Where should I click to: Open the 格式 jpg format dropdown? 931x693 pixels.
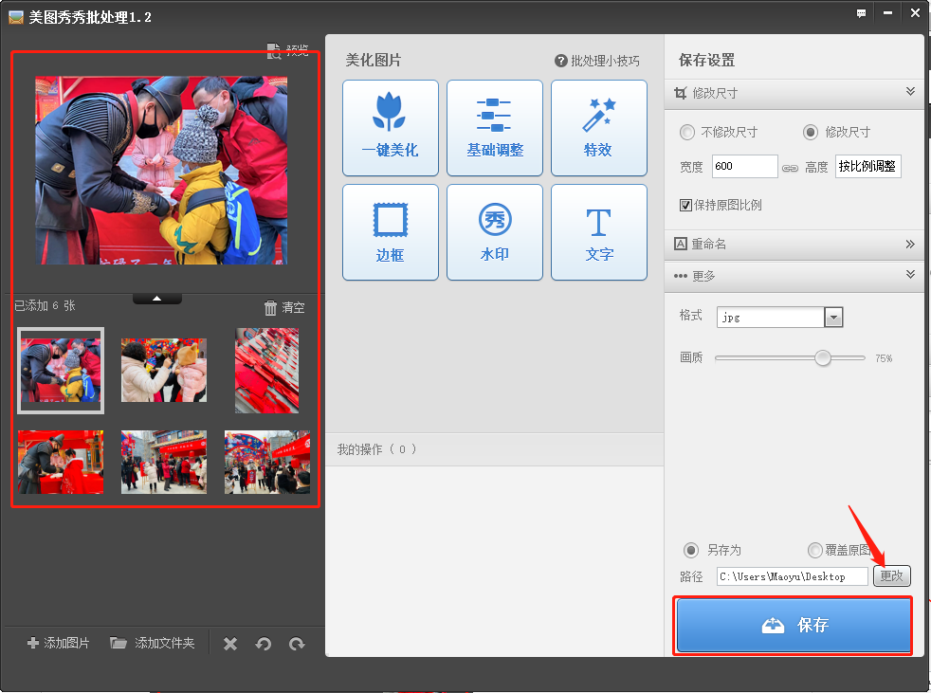(833, 318)
